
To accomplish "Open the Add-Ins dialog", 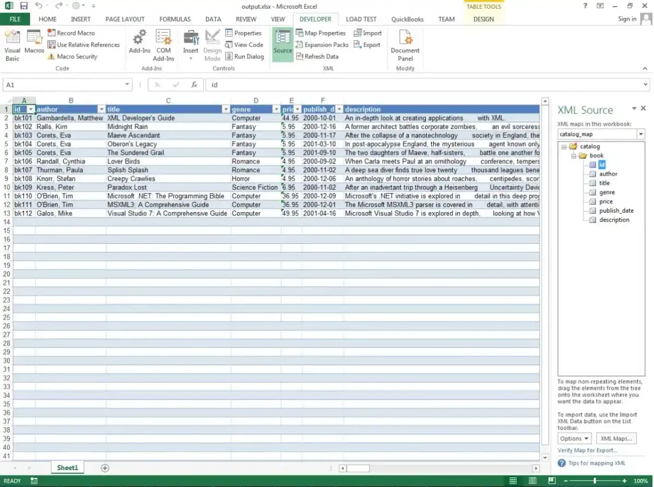I will click(x=140, y=43).
